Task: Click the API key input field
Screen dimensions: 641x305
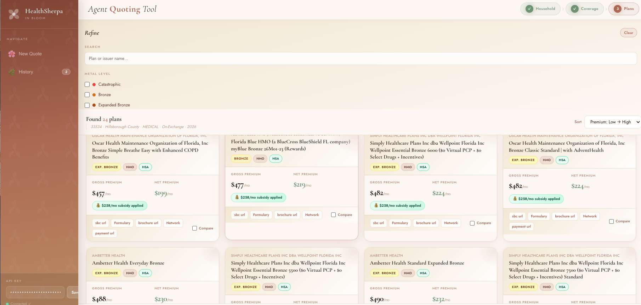Action: (x=35, y=292)
